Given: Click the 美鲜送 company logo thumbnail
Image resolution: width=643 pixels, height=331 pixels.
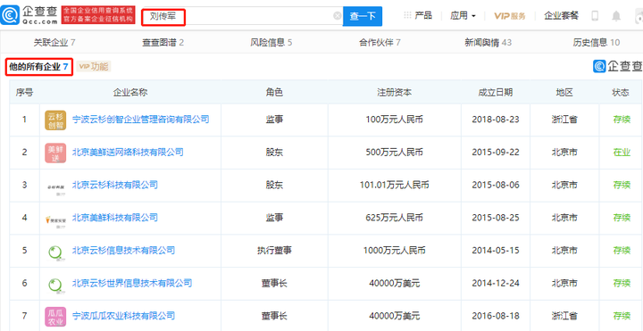Looking at the screenshot, I should point(55,153).
